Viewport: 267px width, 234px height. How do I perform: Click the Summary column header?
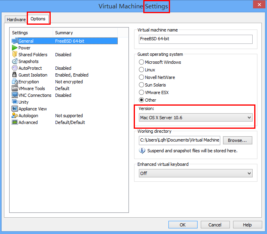click(85, 33)
